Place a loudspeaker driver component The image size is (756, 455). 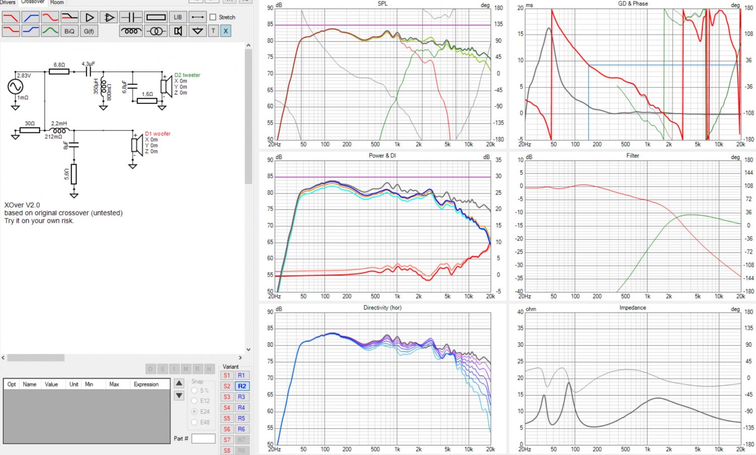click(x=178, y=31)
